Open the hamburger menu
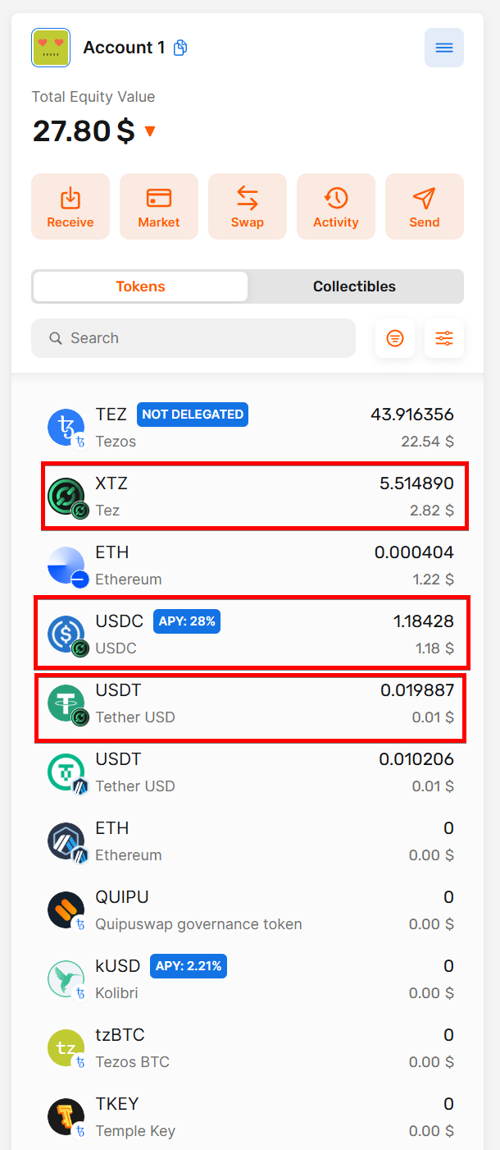Viewport: 500px width, 1150px height. [x=443, y=48]
